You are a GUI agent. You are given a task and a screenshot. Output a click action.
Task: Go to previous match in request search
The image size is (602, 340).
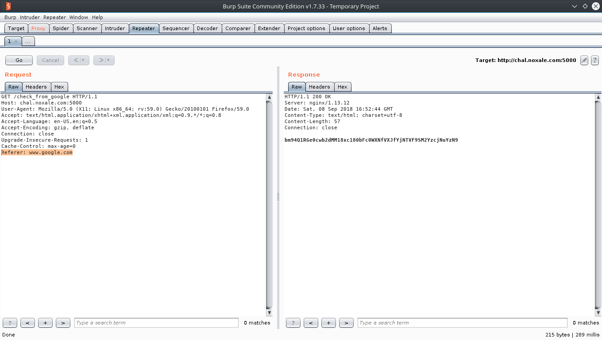(x=27, y=323)
